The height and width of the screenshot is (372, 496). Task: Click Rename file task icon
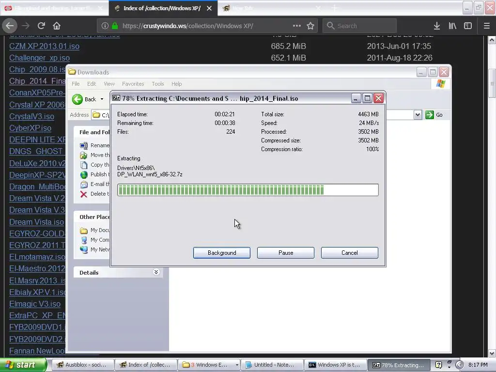click(x=83, y=145)
